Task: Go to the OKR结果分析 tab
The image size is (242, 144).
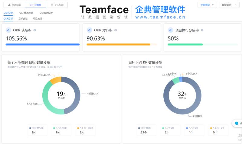Action: pos(47,13)
